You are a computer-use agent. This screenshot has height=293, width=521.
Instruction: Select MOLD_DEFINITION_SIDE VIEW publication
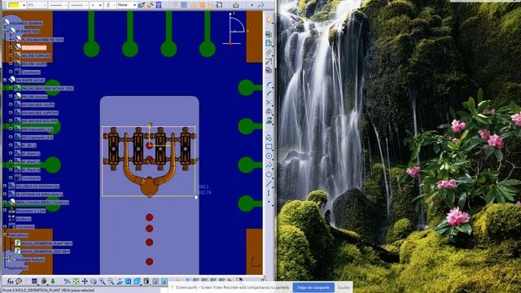point(46,251)
